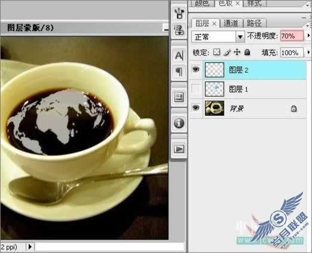This screenshot has height=253, width=312.
Task: Open the Clone Source panel icon
Action: pos(179,31)
